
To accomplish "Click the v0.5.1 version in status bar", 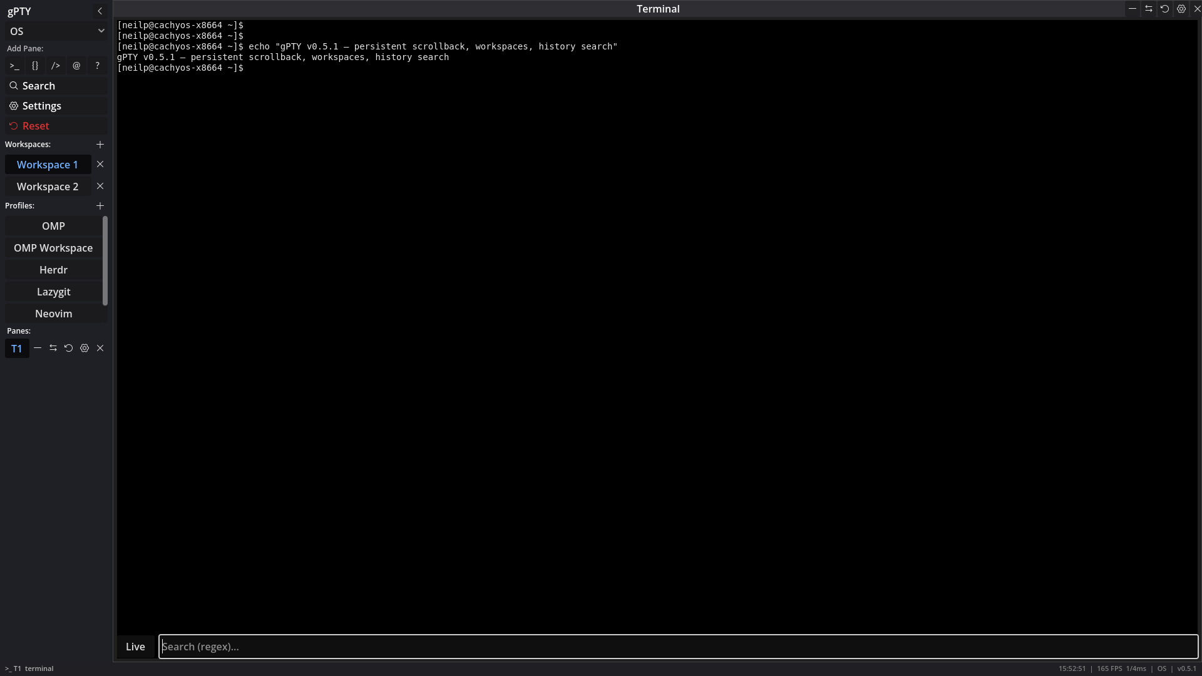I will click(x=1186, y=668).
